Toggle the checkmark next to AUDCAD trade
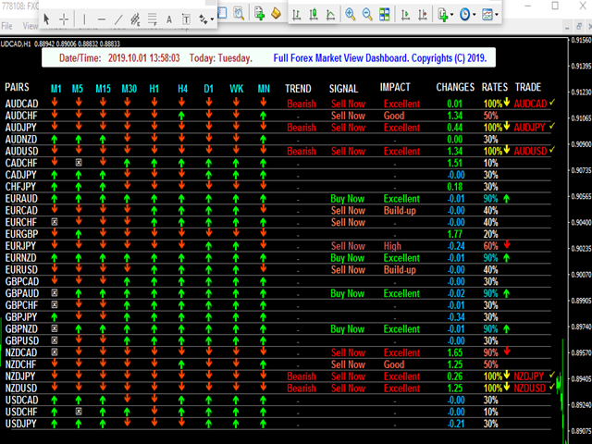Viewport: 592px width, 444px height. pos(552,103)
